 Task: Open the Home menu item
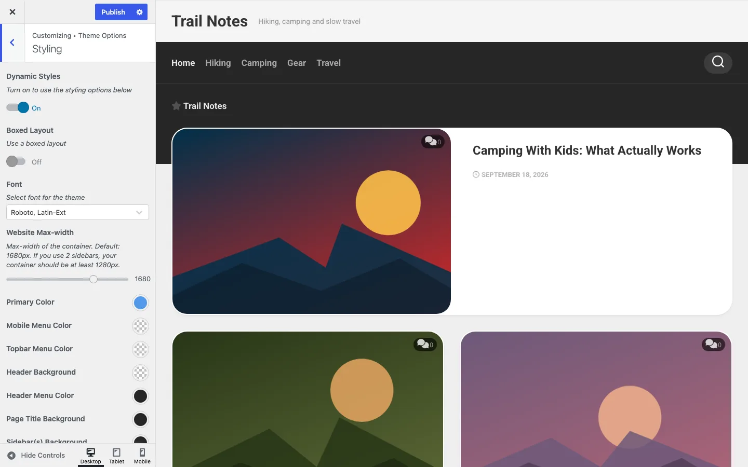183,63
